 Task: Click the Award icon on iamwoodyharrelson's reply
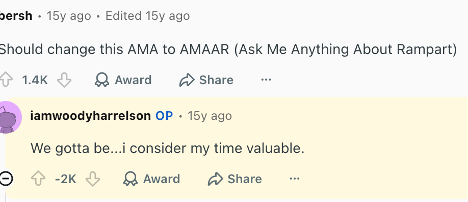pyautogui.click(x=131, y=179)
